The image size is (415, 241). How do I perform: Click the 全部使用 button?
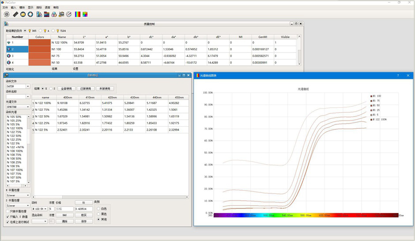[x=66, y=89]
